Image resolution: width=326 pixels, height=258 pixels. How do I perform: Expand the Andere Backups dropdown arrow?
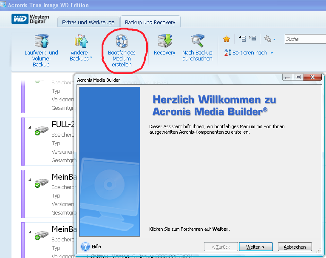point(91,57)
